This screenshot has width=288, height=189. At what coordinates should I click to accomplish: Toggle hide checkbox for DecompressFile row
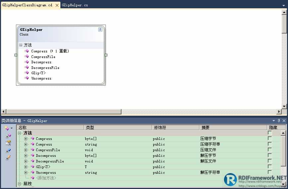(x=270, y=161)
